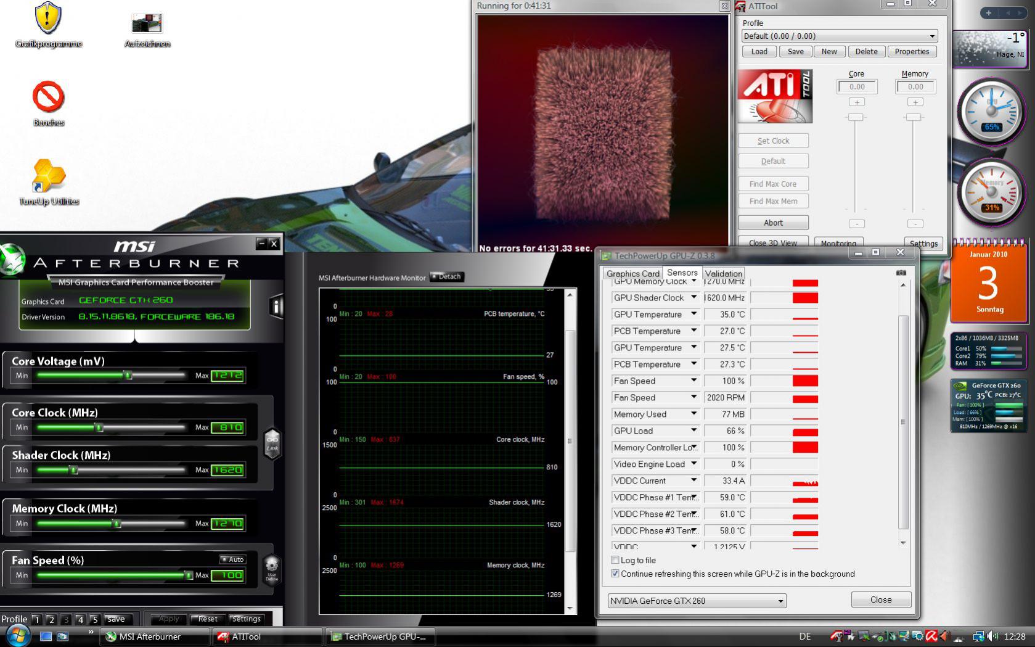This screenshot has height=647, width=1035.
Task: Activate TechPowerUp GPU-Z taskbar button
Action: (x=380, y=637)
